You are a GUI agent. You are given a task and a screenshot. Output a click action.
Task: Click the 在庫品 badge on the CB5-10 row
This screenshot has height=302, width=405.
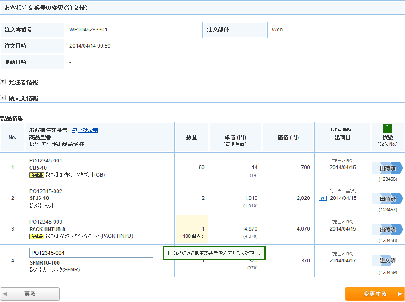click(37, 175)
